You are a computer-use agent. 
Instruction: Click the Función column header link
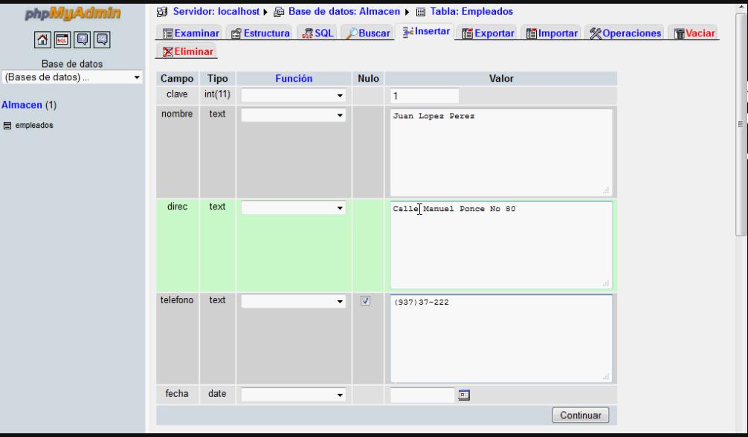click(294, 78)
